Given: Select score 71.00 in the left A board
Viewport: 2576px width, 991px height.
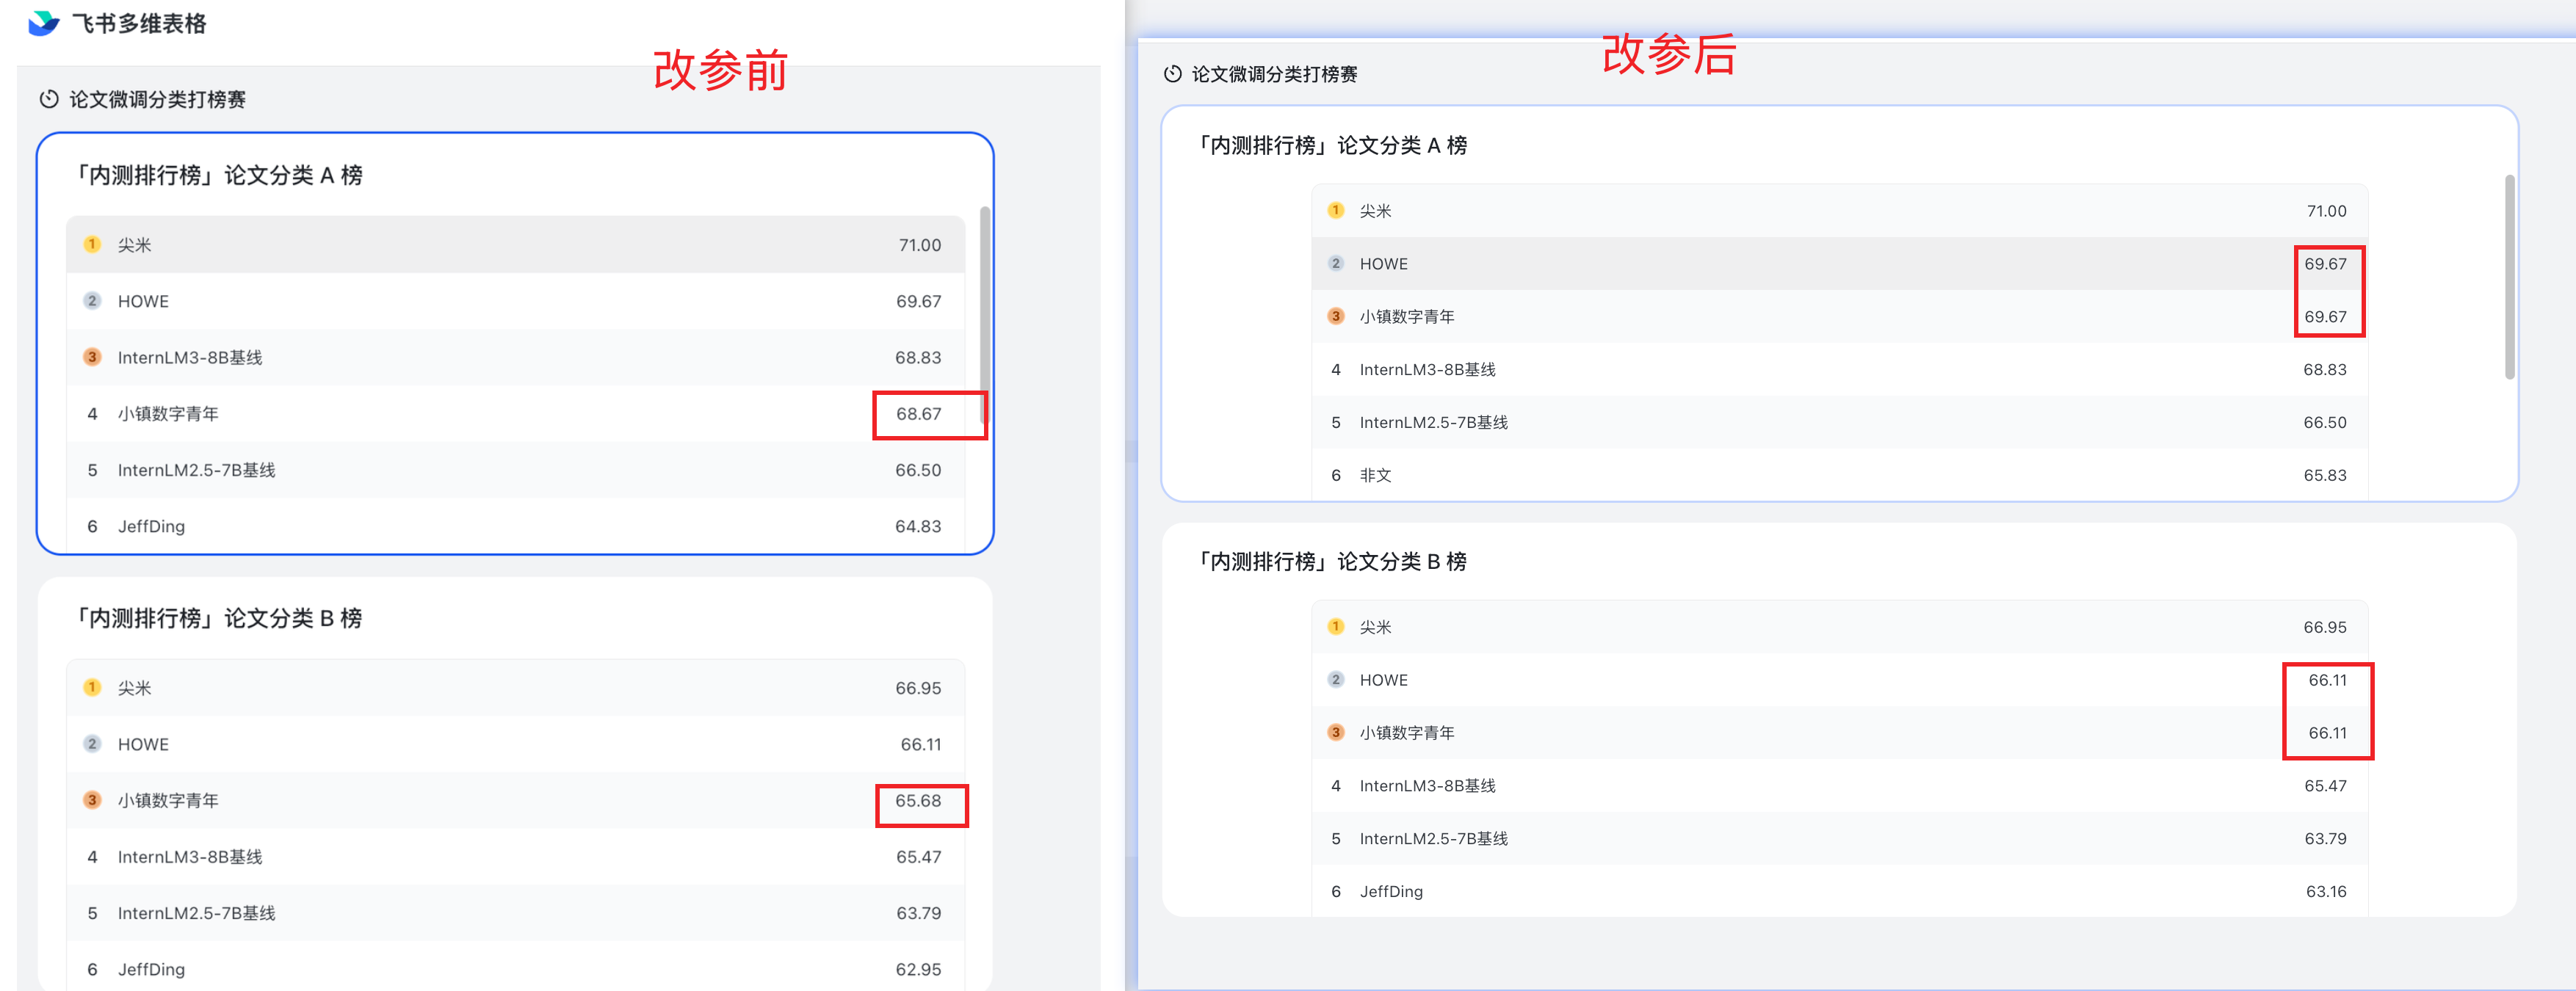Looking at the screenshot, I should click(919, 245).
